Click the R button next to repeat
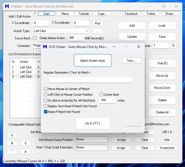The image size is (185, 167). click(x=173, y=46)
